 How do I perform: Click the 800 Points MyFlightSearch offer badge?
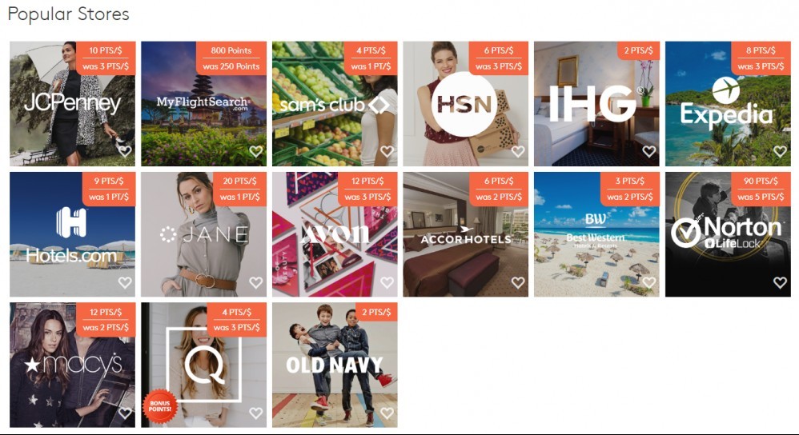pos(231,58)
